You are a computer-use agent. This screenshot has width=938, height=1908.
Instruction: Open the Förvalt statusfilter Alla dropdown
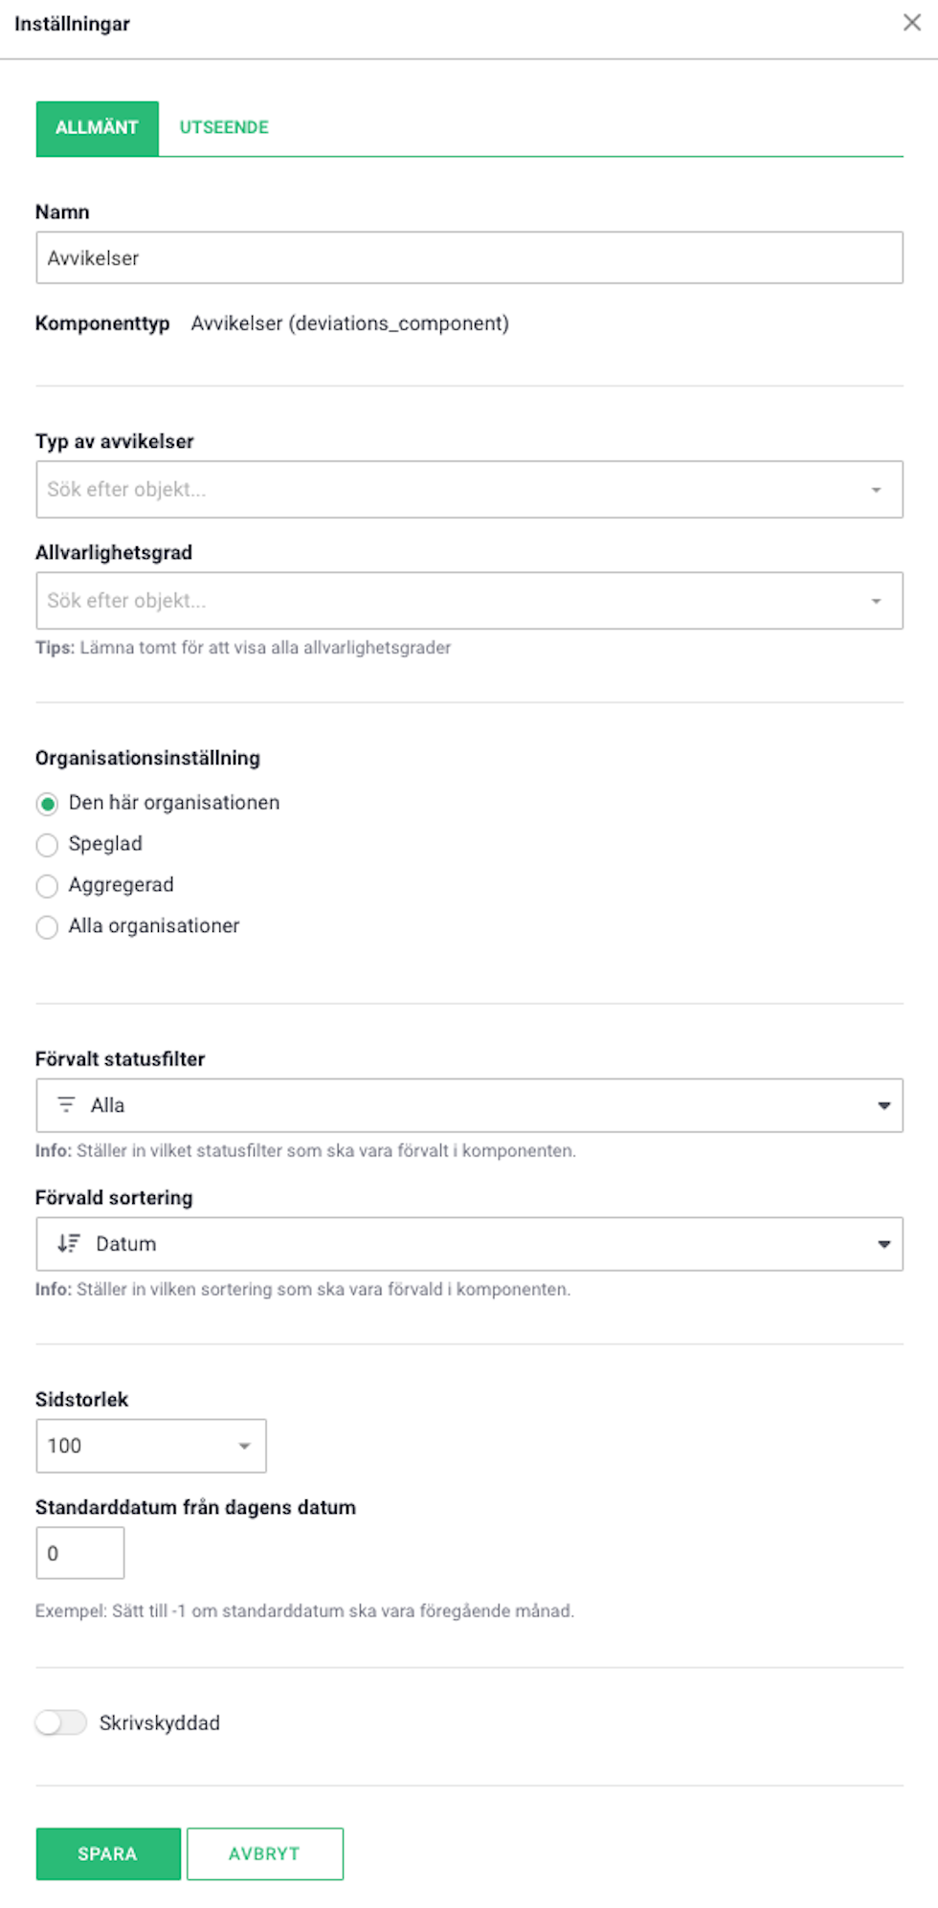click(469, 1105)
